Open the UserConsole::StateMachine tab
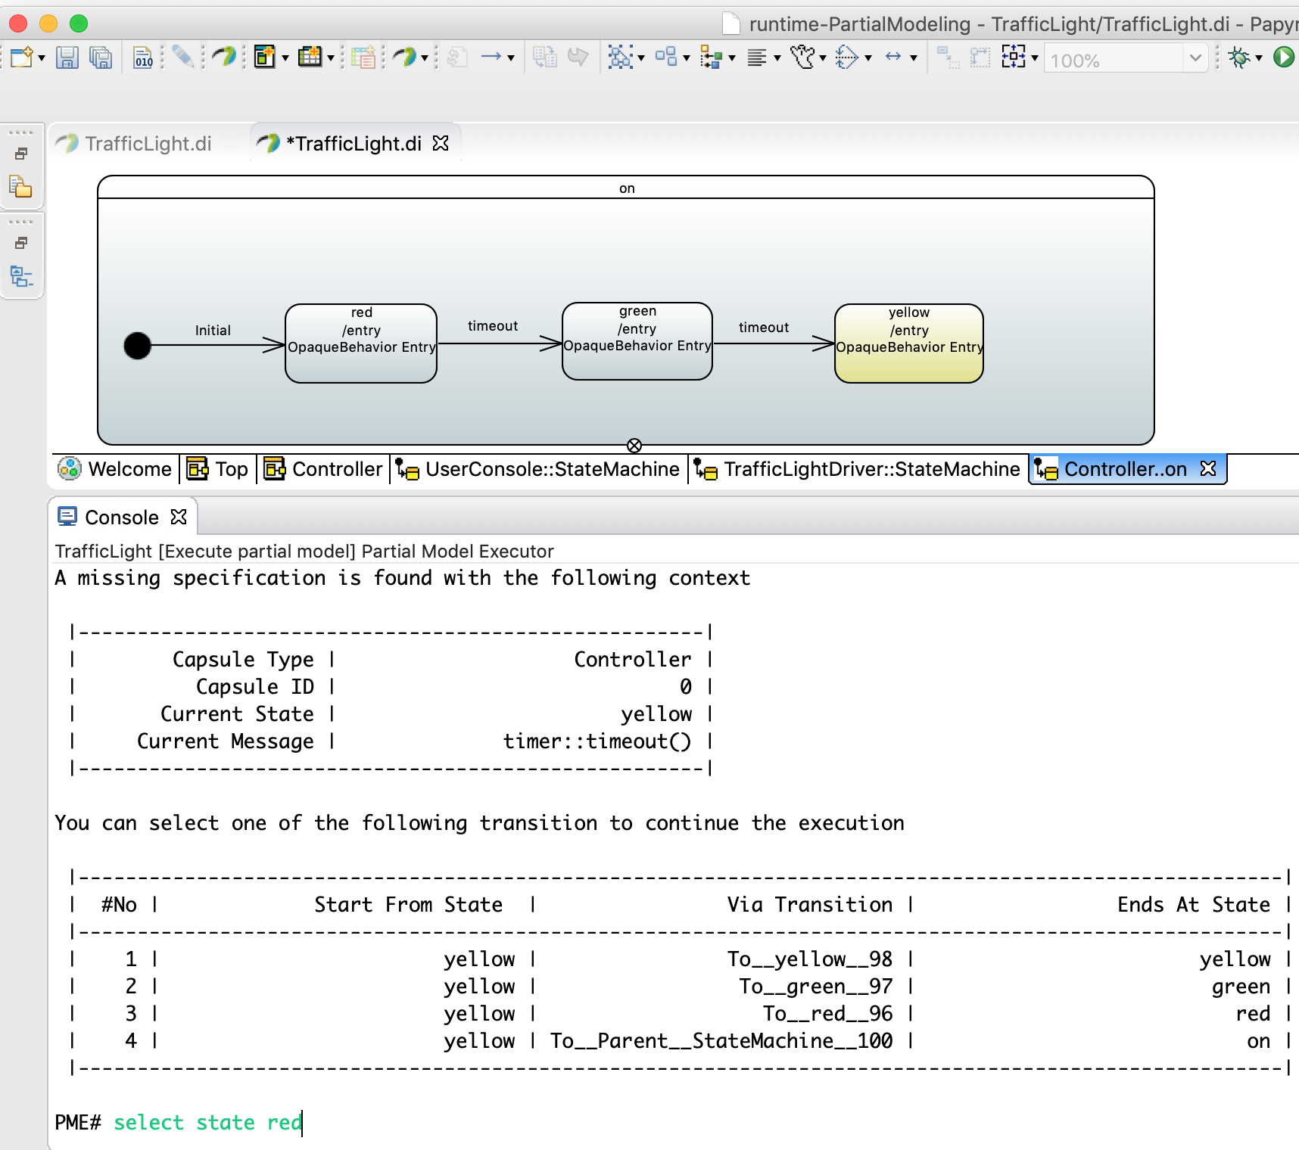1299x1150 pixels. pyautogui.click(x=538, y=469)
